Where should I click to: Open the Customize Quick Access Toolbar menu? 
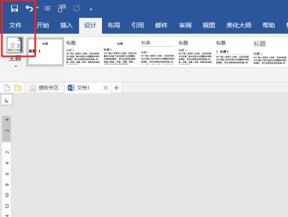(x=91, y=9)
